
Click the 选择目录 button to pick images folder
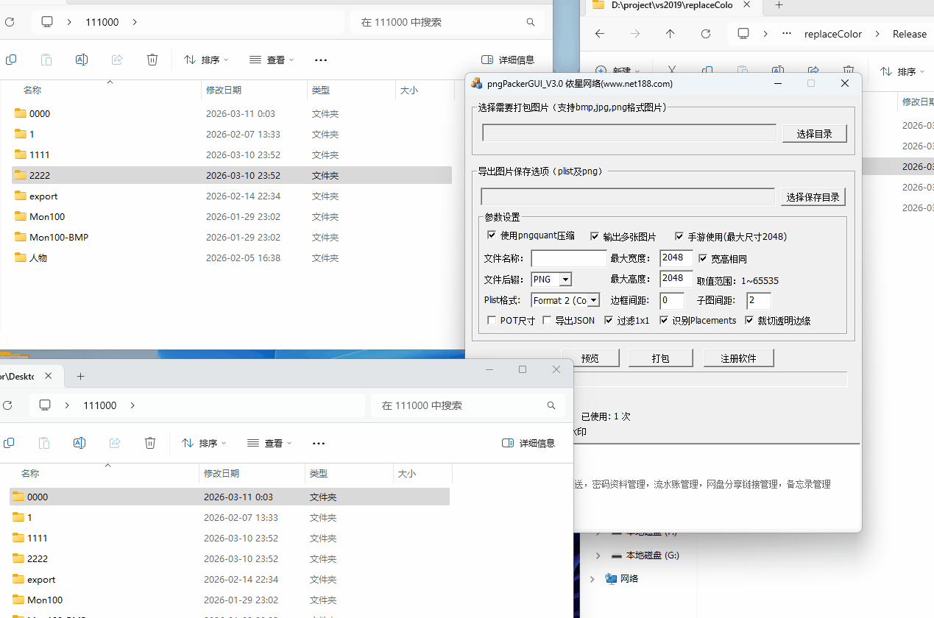pos(814,132)
